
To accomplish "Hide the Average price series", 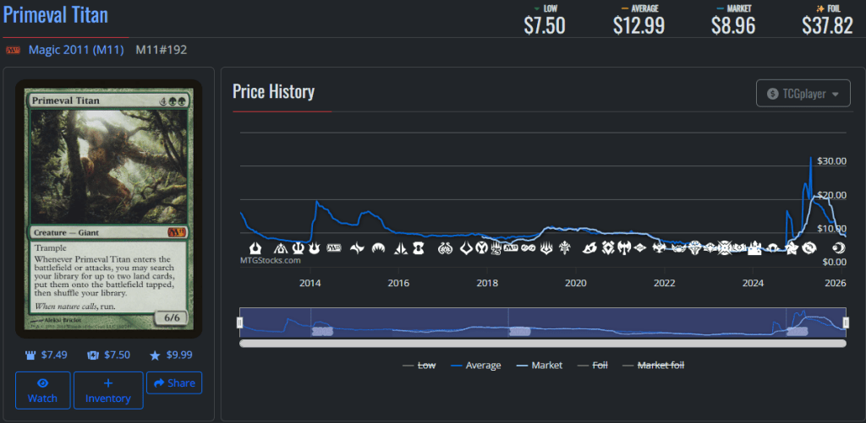I will (476, 366).
